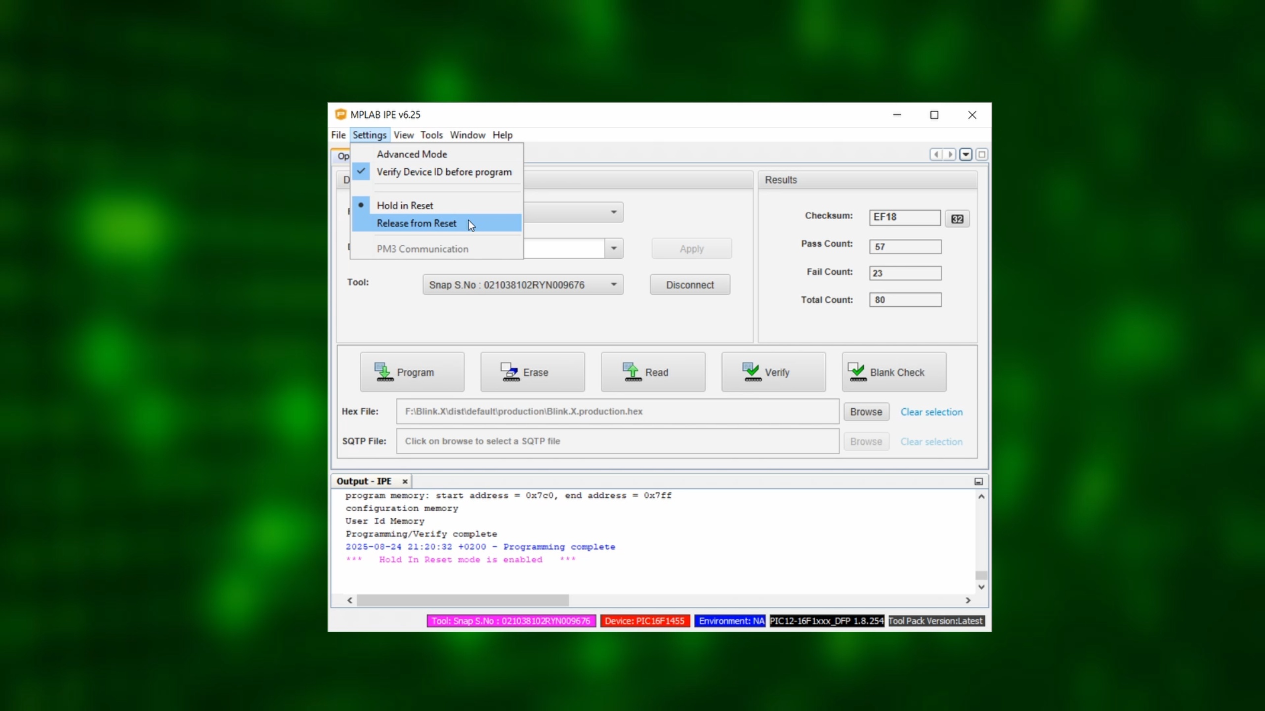Click Clear selection link for Hex File
Viewport: 1265px width, 711px height.
(931, 412)
